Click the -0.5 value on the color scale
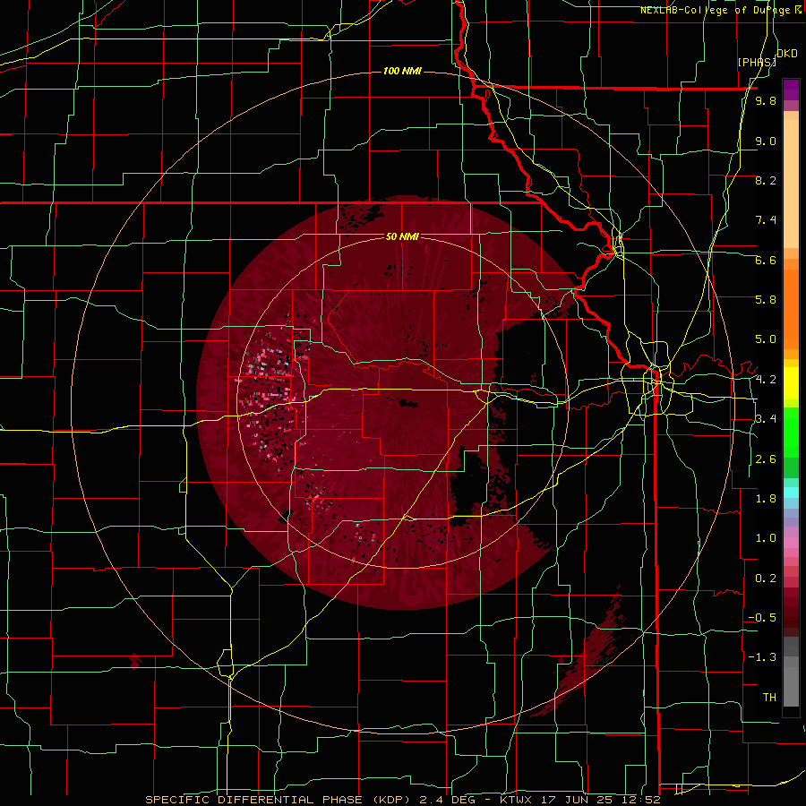806x806 pixels. (x=762, y=618)
